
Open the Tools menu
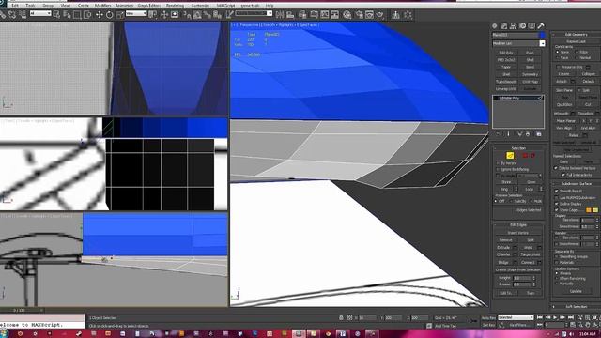pyautogui.click(x=30, y=6)
